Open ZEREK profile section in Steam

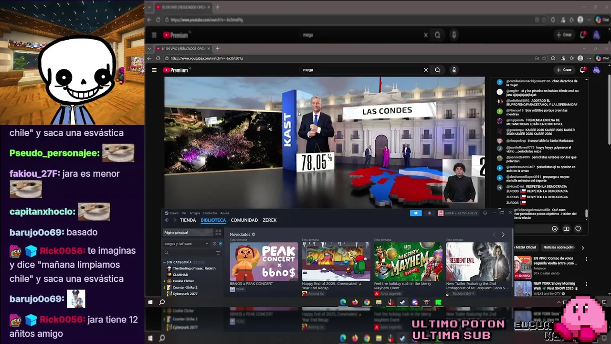(270, 220)
